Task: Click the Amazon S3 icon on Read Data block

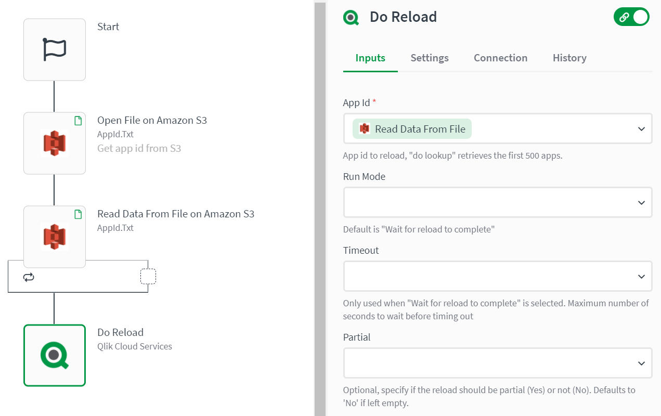Action: (54, 237)
